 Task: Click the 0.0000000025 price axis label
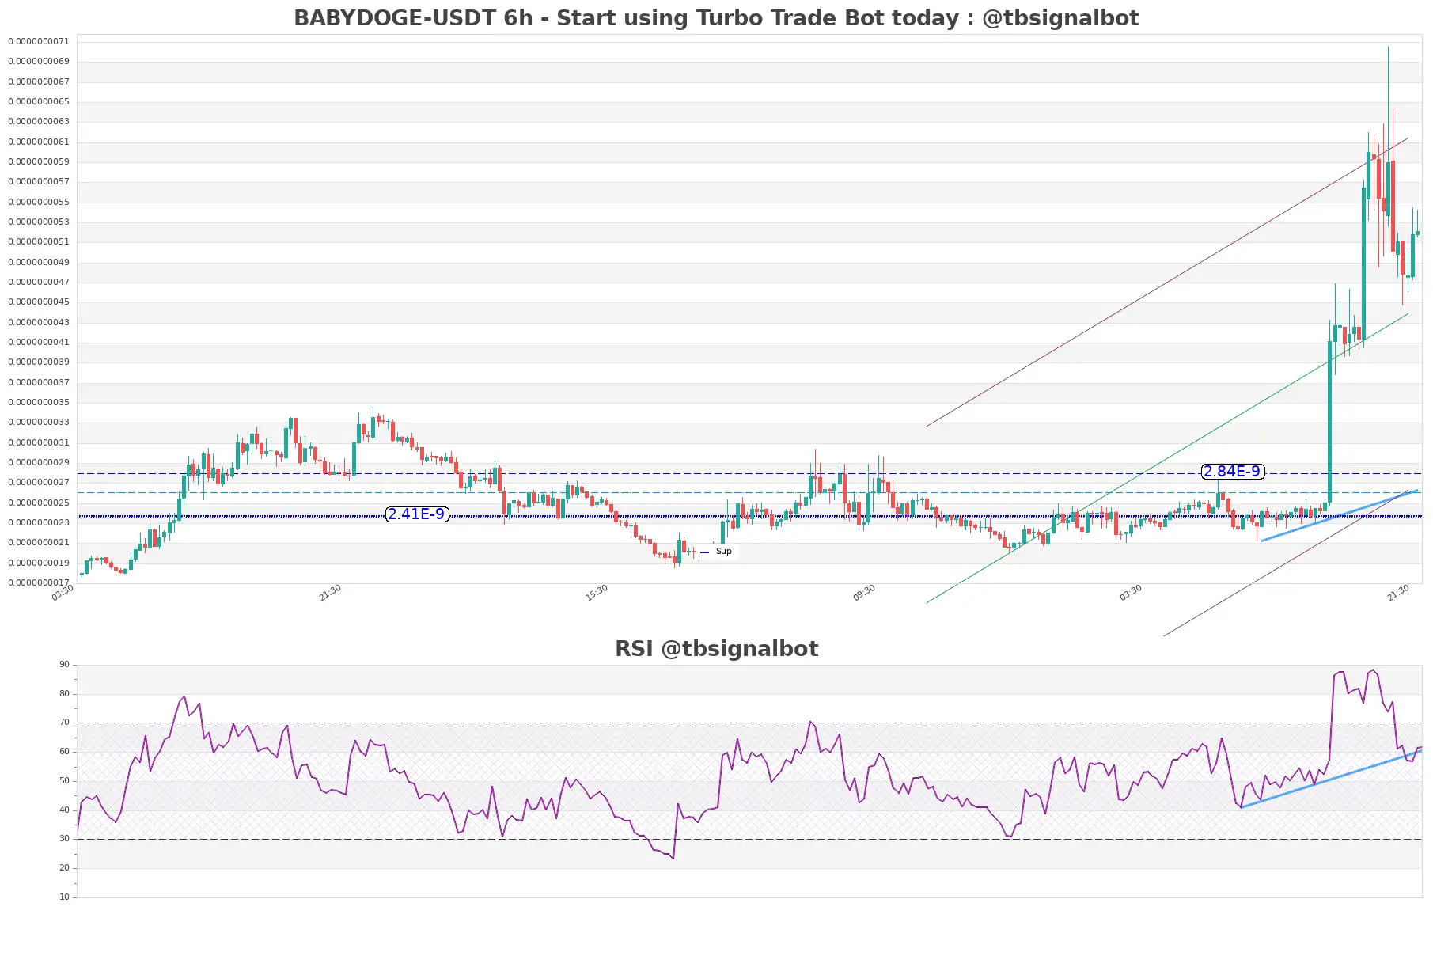pos(39,503)
